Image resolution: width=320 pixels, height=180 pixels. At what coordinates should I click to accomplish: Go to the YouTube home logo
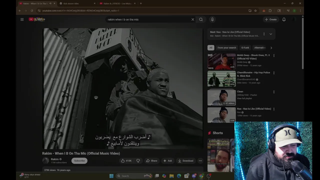37,19
